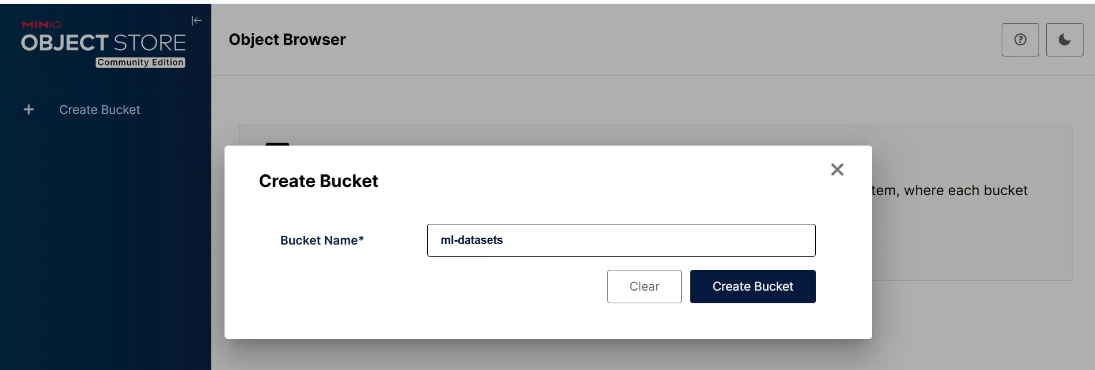Click the MinIO Object Store logo
This screenshot has height=370, width=1095.
coord(103,41)
